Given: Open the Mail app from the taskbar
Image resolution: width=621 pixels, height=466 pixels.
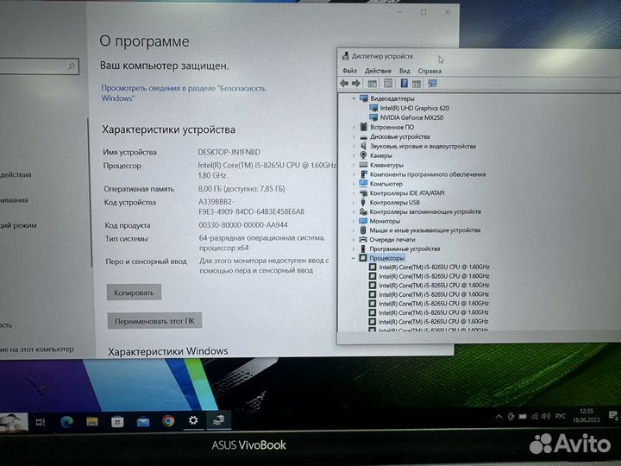Looking at the screenshot, I should 143,422.
